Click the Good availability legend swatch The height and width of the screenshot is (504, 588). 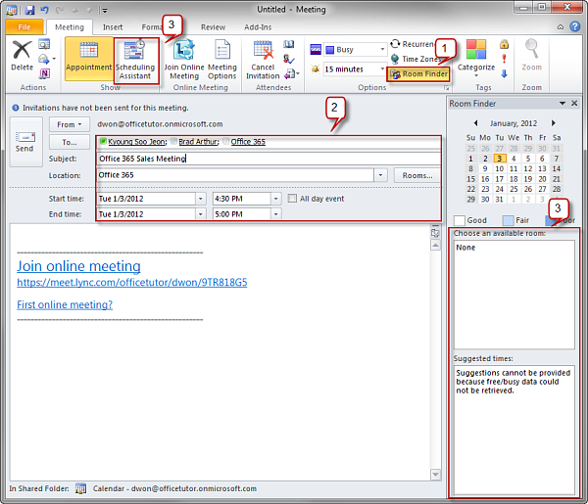point(460,220)
